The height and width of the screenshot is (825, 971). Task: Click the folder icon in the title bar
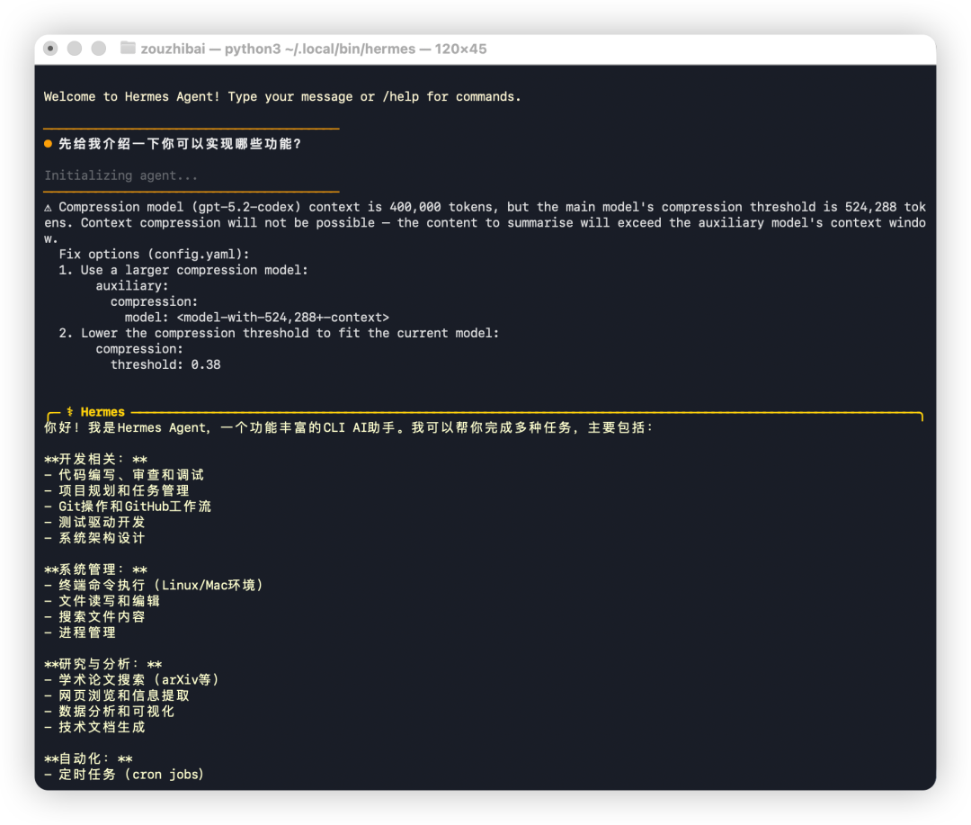[129, 49]
